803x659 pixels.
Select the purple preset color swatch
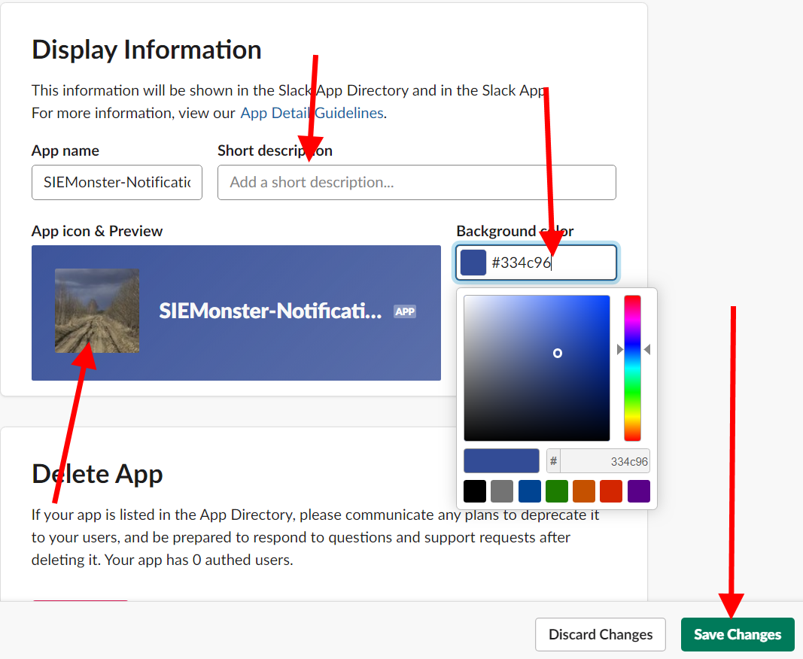coord(638,491)
